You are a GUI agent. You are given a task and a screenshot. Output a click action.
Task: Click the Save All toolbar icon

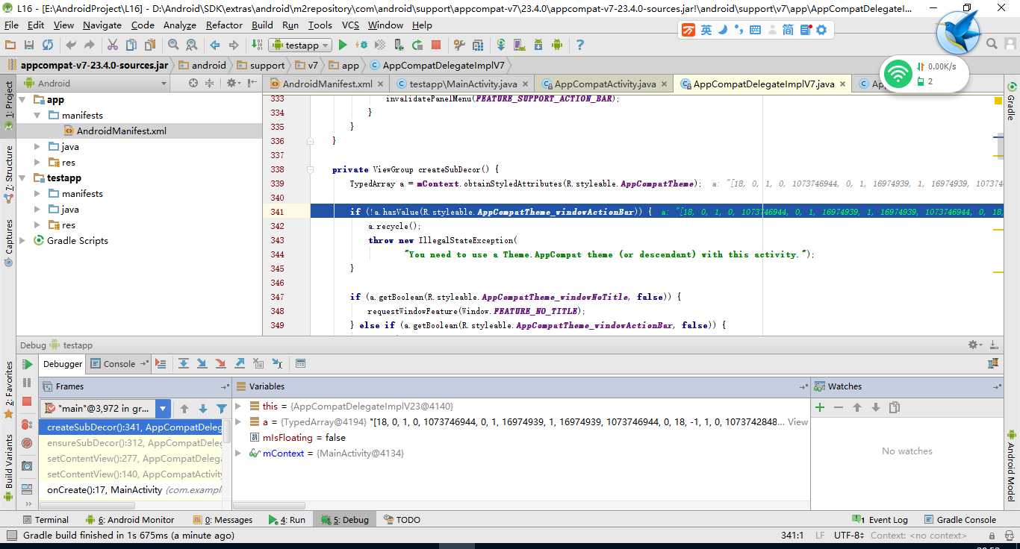coord(29,45)
